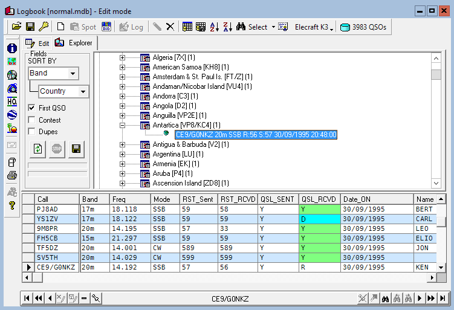The height and width of the screenshot is (310, 454).
Task: Expand the Andorra [C3] tree node
Action: click(122, 97)
